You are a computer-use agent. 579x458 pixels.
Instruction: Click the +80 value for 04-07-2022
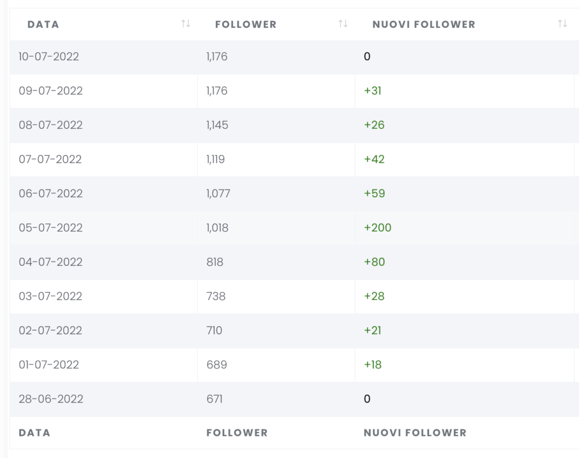[374, 262]
